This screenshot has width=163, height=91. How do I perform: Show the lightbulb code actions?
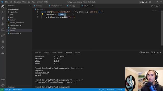[x=42, y=14]
